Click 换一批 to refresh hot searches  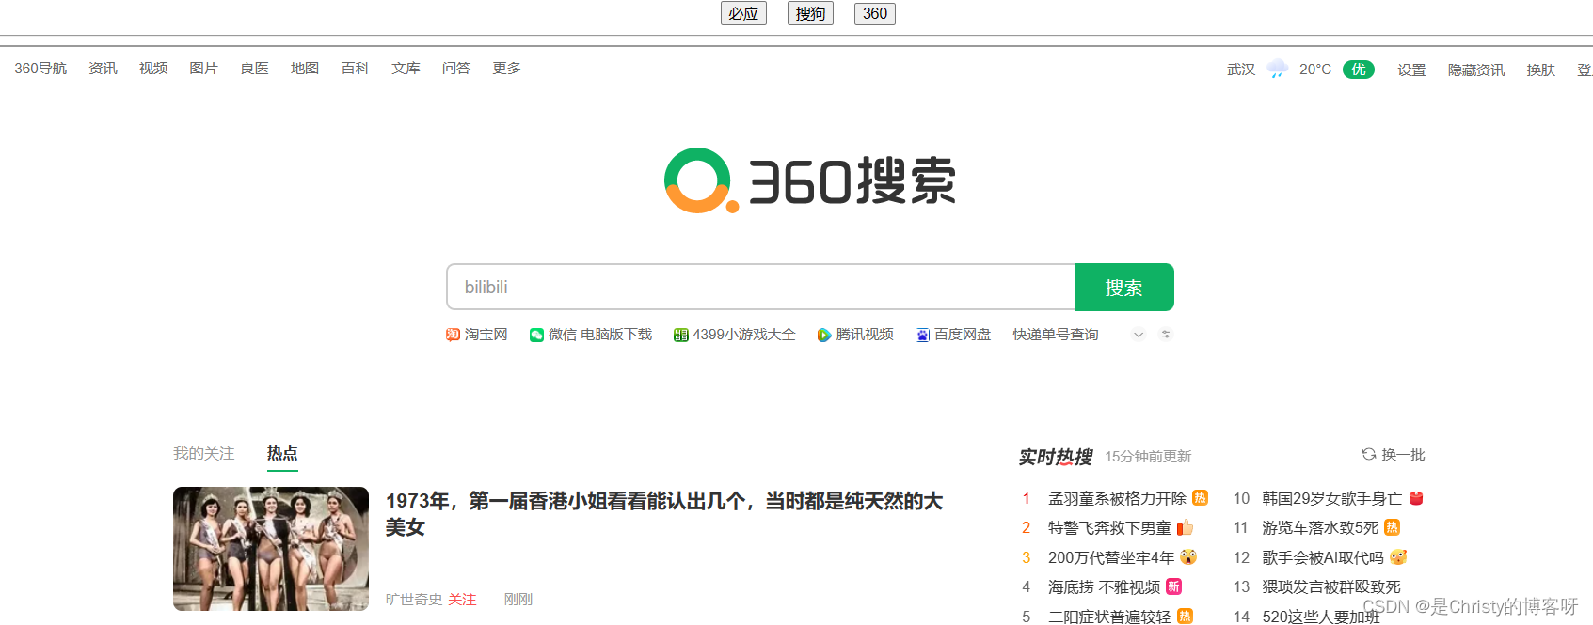[1403, 455]
